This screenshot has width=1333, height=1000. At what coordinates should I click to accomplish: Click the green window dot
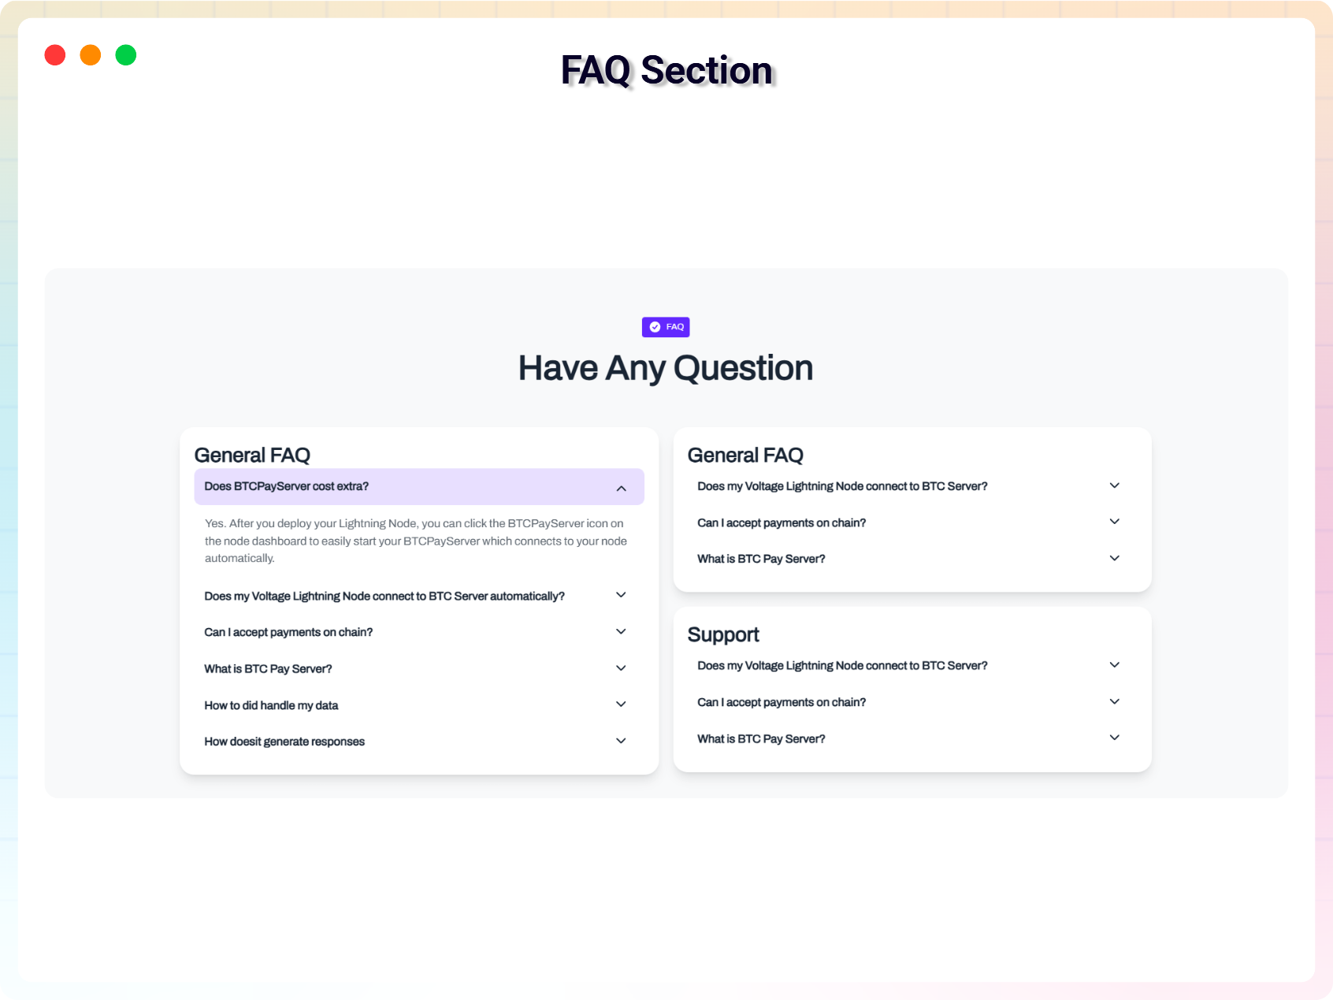point(126,55)
